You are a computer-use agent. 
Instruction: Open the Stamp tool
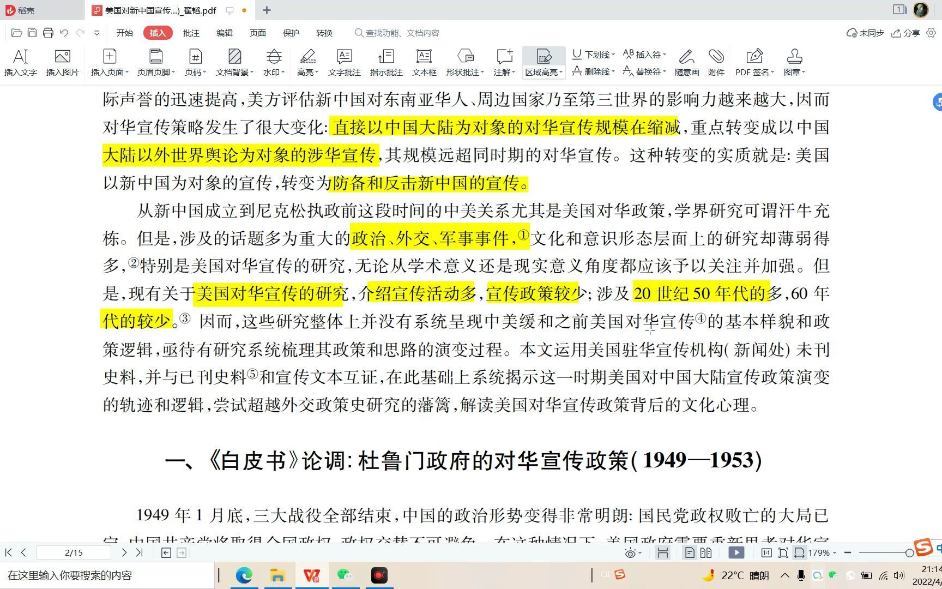pyautogui.click(x=794, y=62)
